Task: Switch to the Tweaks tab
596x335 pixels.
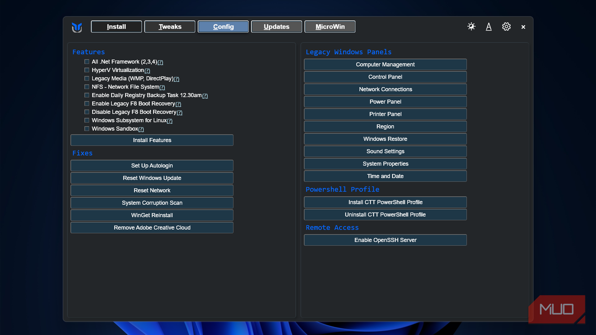Action: tap(170, 27)
